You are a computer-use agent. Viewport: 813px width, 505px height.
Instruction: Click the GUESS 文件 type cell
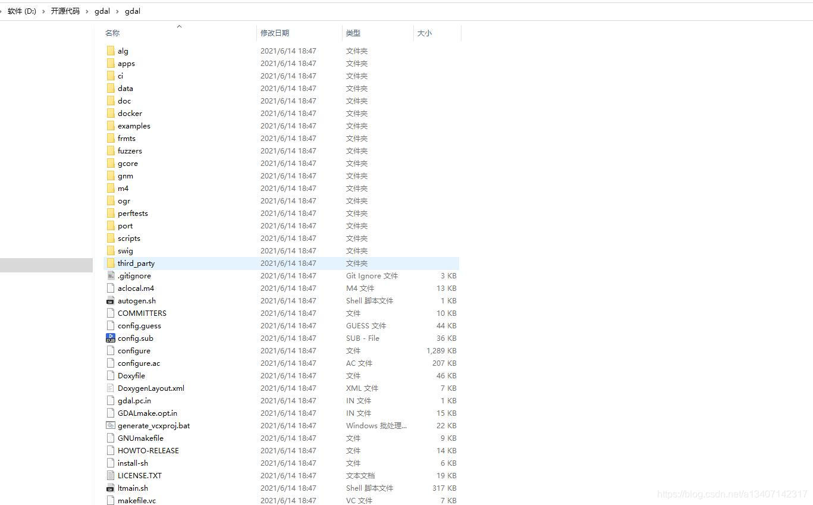[366, 326]
